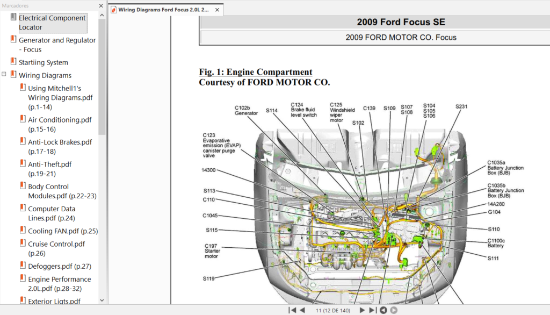Open Cooling FAN.pdf bookmark
This screenshot has height=315, width=550.
(x=63, y=231)
